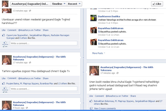Image resolution: width=166 pixels, height=111 pixels.
Task: Open page title link on 4 hours ago post
Action: (x=39, y=104)
